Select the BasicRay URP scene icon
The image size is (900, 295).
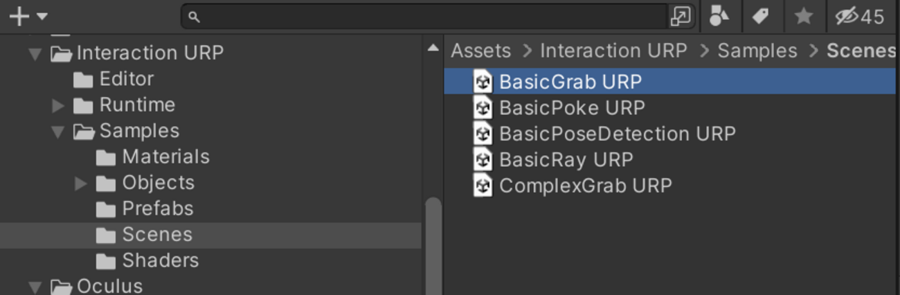483,160
